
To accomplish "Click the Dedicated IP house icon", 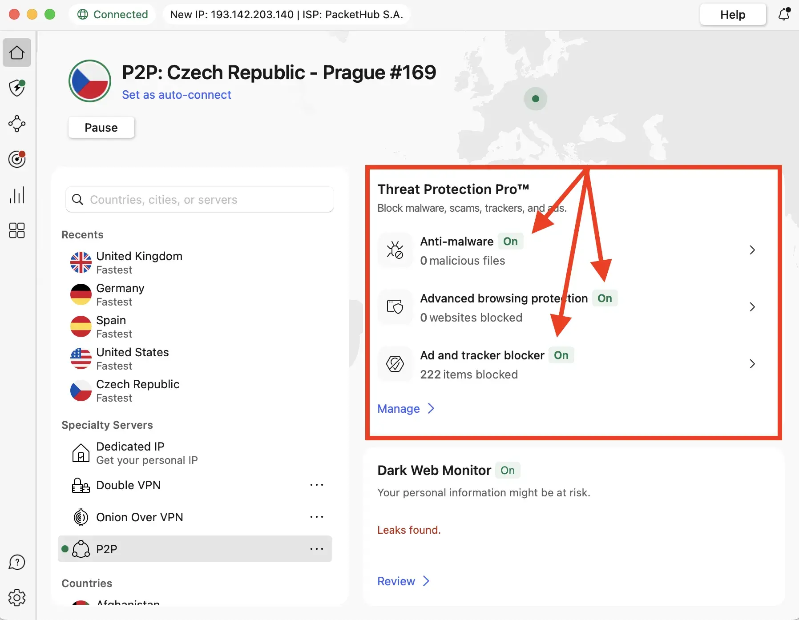I will pyautogui.click(x=81, y=453).
